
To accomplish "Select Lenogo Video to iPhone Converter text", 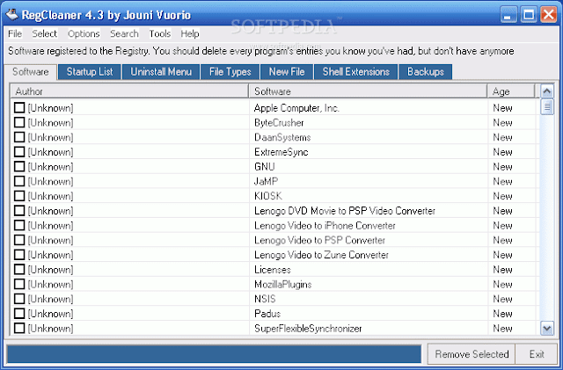I will (325, 225).
